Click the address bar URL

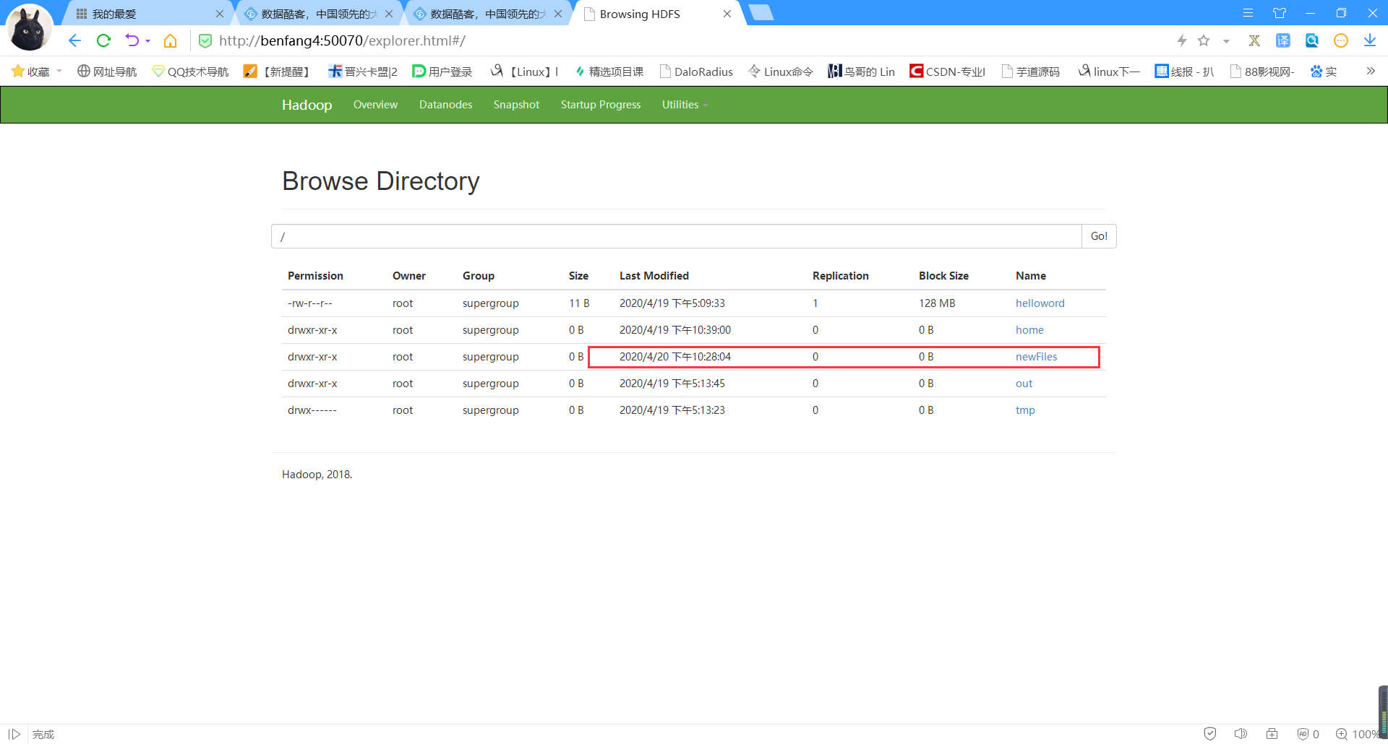[x=342, y=40]
